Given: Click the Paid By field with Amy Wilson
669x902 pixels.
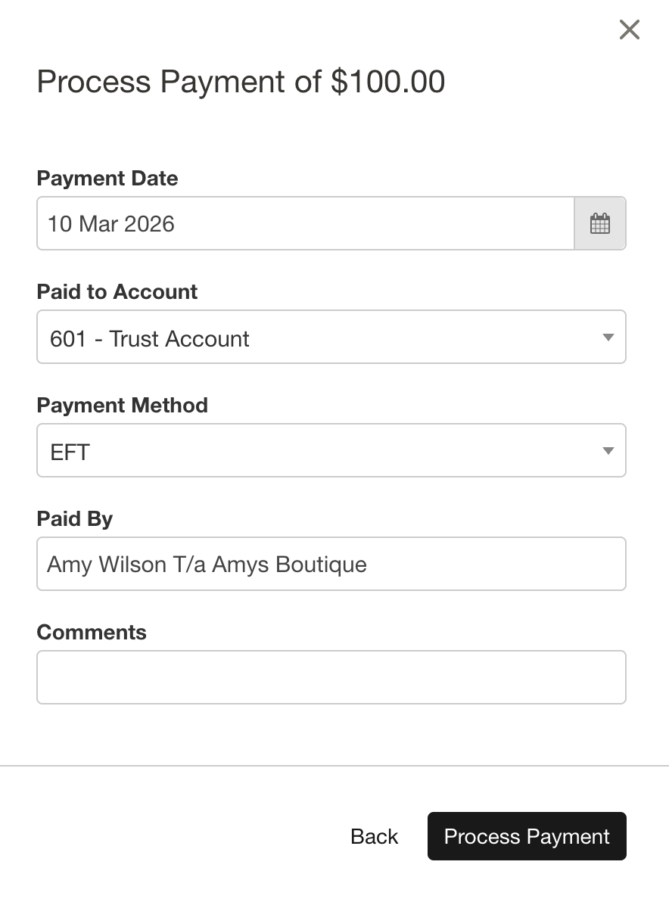Looking at the screenshot, I should (x=331, y=564).
